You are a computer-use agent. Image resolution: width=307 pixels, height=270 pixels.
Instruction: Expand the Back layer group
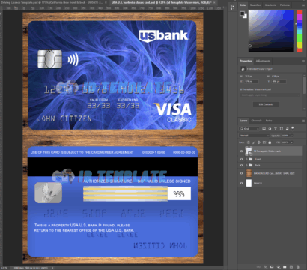point(247,166)
